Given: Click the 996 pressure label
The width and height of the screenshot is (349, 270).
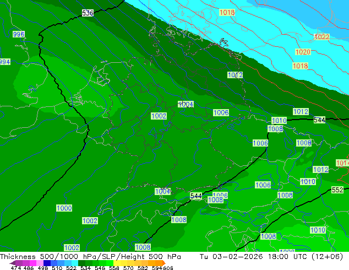Looking at the screenshot, I should 19,34.
